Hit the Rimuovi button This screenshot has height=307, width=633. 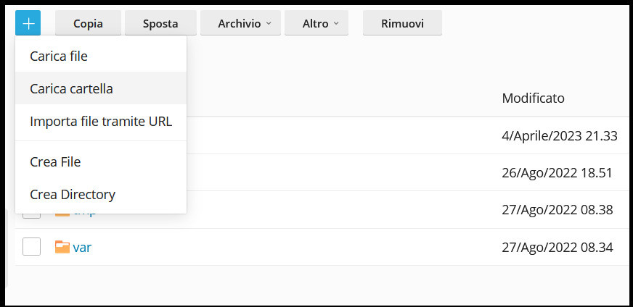tap(402, 23)
